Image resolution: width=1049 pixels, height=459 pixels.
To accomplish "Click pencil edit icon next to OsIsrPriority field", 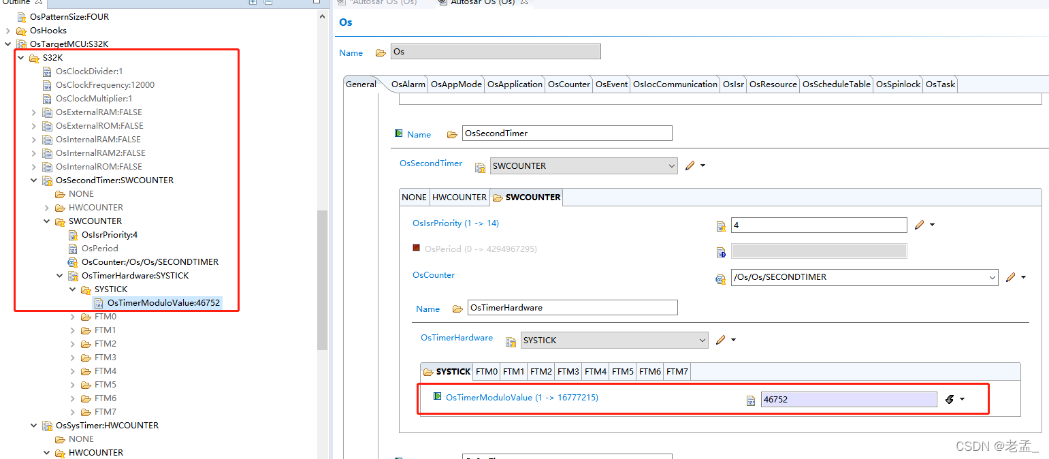I will (x=920, y=225).
